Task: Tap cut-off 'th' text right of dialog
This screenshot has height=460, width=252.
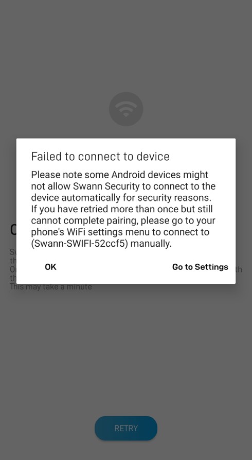Action: coord(239,269)
